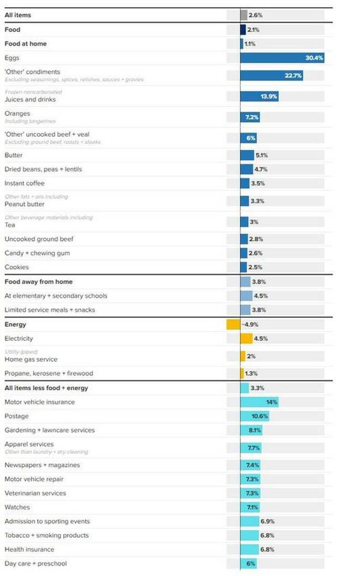Click the dark navy Food 2.1% bar

click(x=243, y=29)
